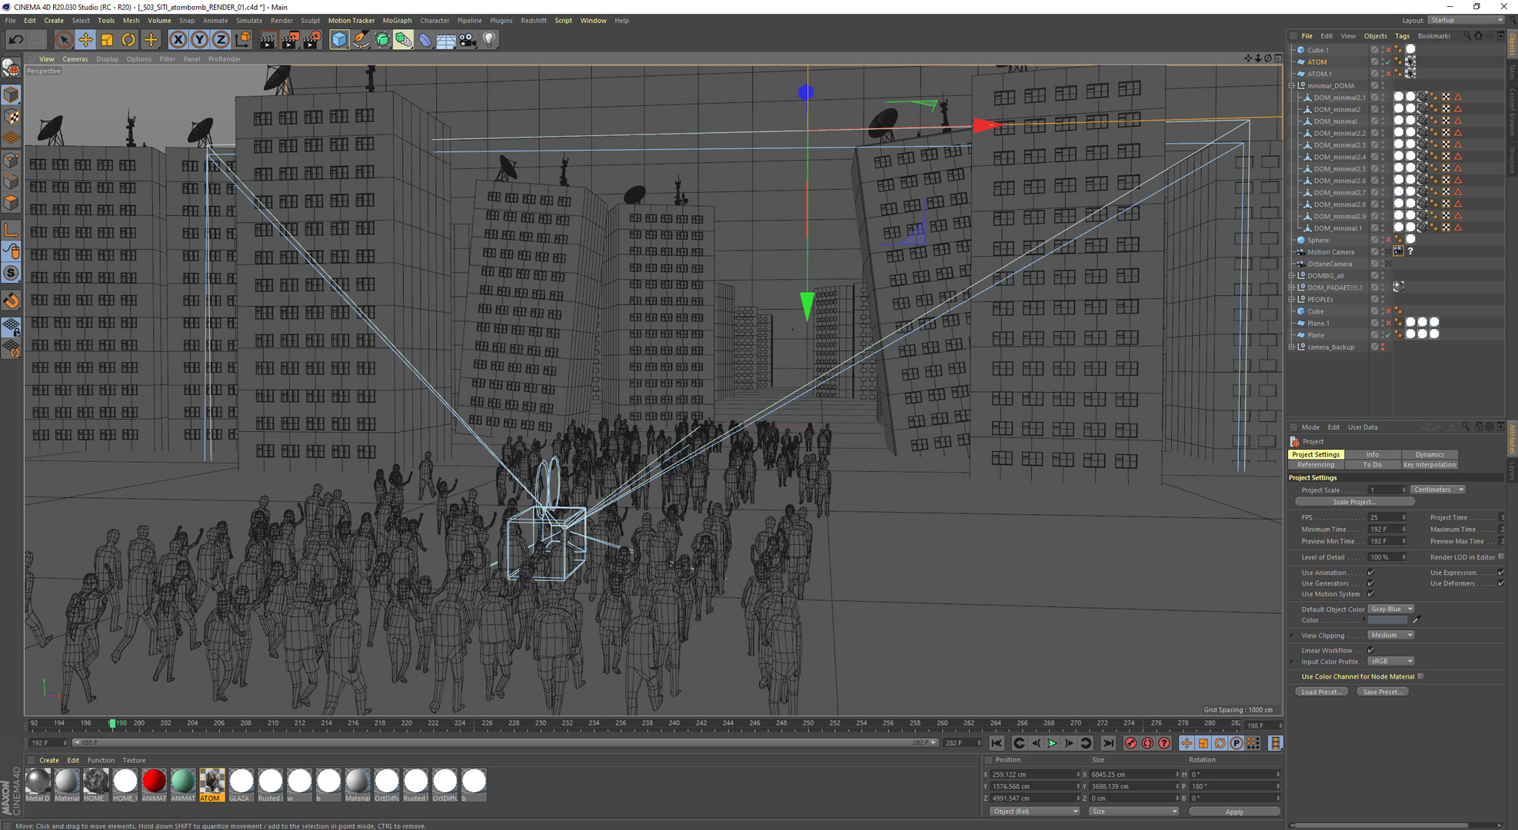
Task: Toggle the Use Animation checkbox
Action: click(1370, 573)
